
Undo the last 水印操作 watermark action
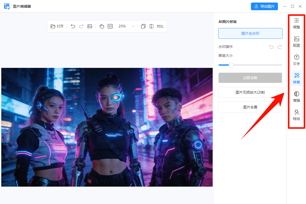click(x=271, y=47)
